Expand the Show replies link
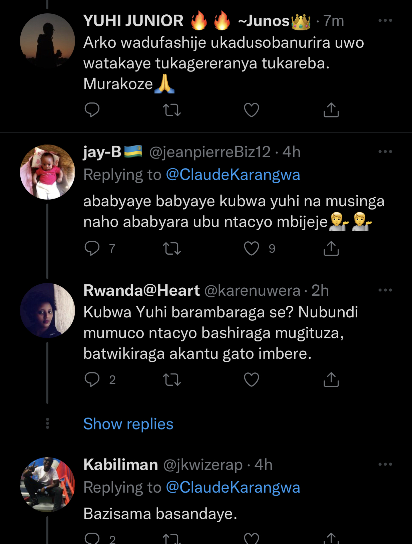 [x=128, y=424]
